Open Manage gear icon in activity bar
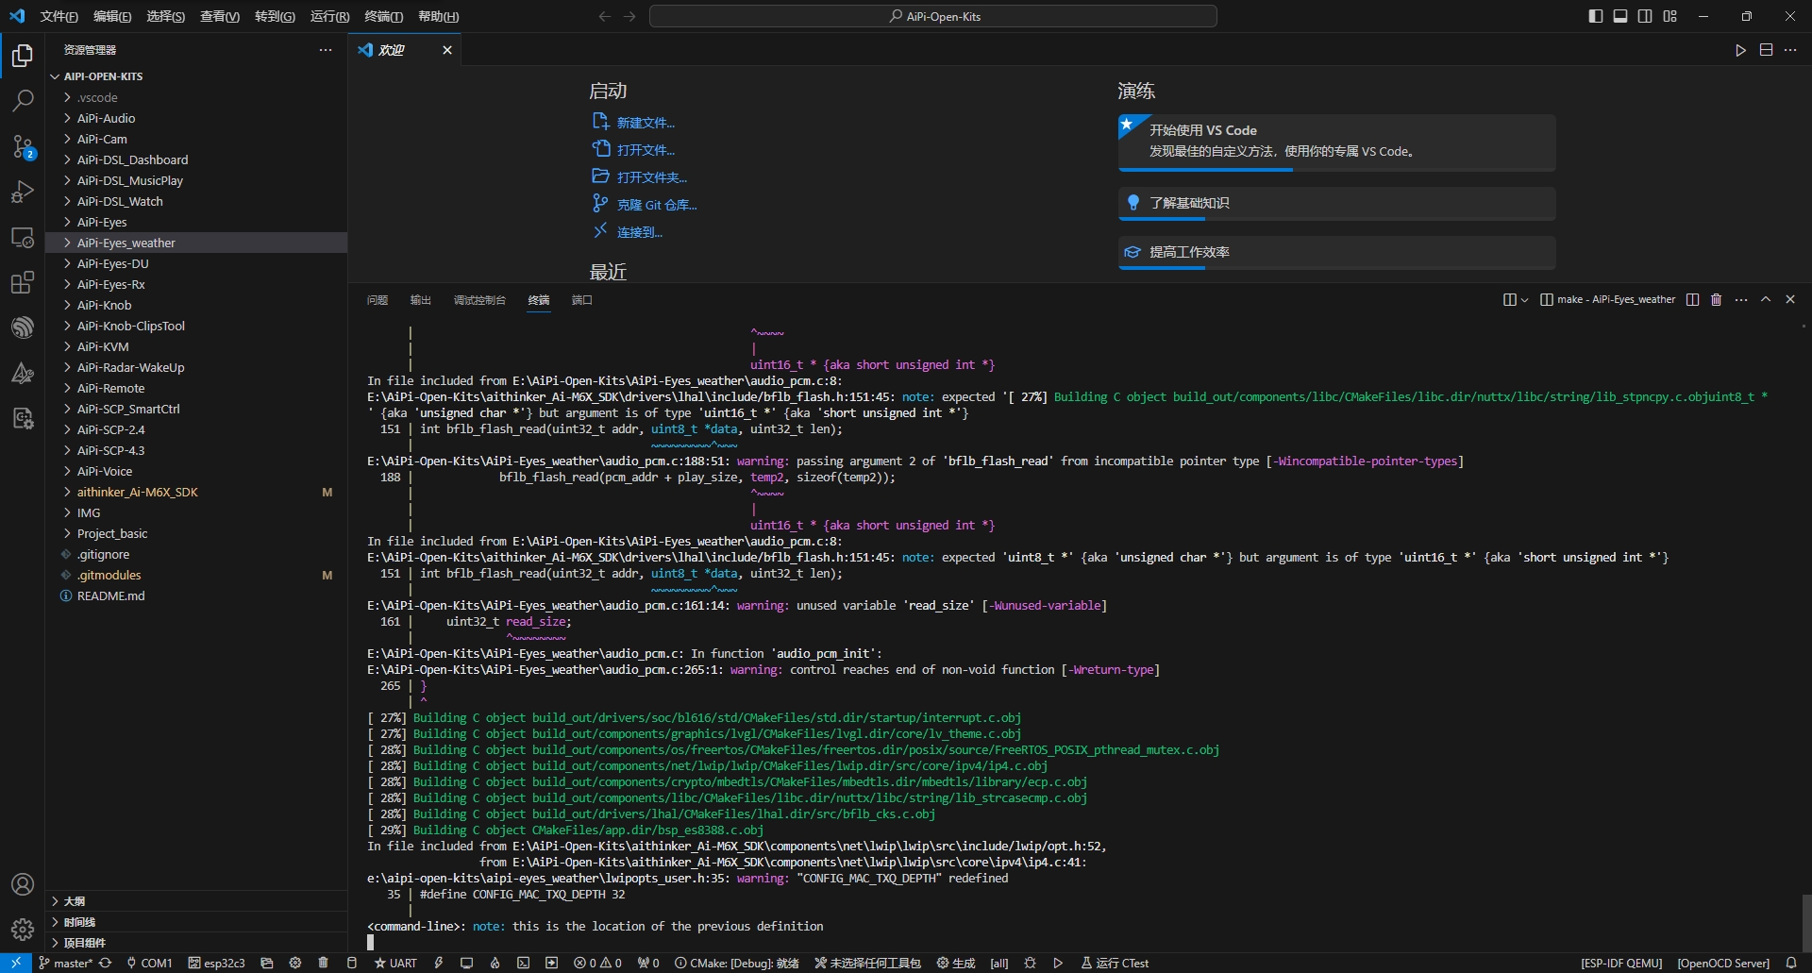 (23, 930)
